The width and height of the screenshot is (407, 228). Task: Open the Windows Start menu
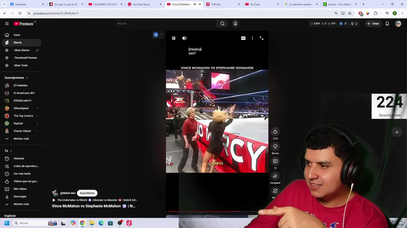coord(7,223)
